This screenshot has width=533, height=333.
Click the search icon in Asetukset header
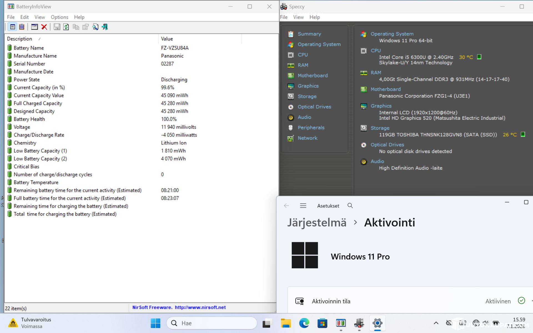tap(350, 206)
